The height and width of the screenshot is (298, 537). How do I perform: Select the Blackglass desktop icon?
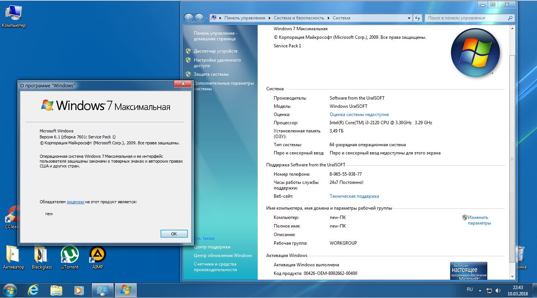point(41,257)
